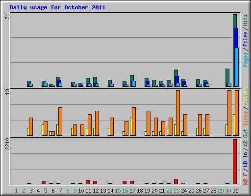Click the green Hits bar for day 23
Image resolution: width=251 pixels, height=196 pixels.
coord(176,73)
